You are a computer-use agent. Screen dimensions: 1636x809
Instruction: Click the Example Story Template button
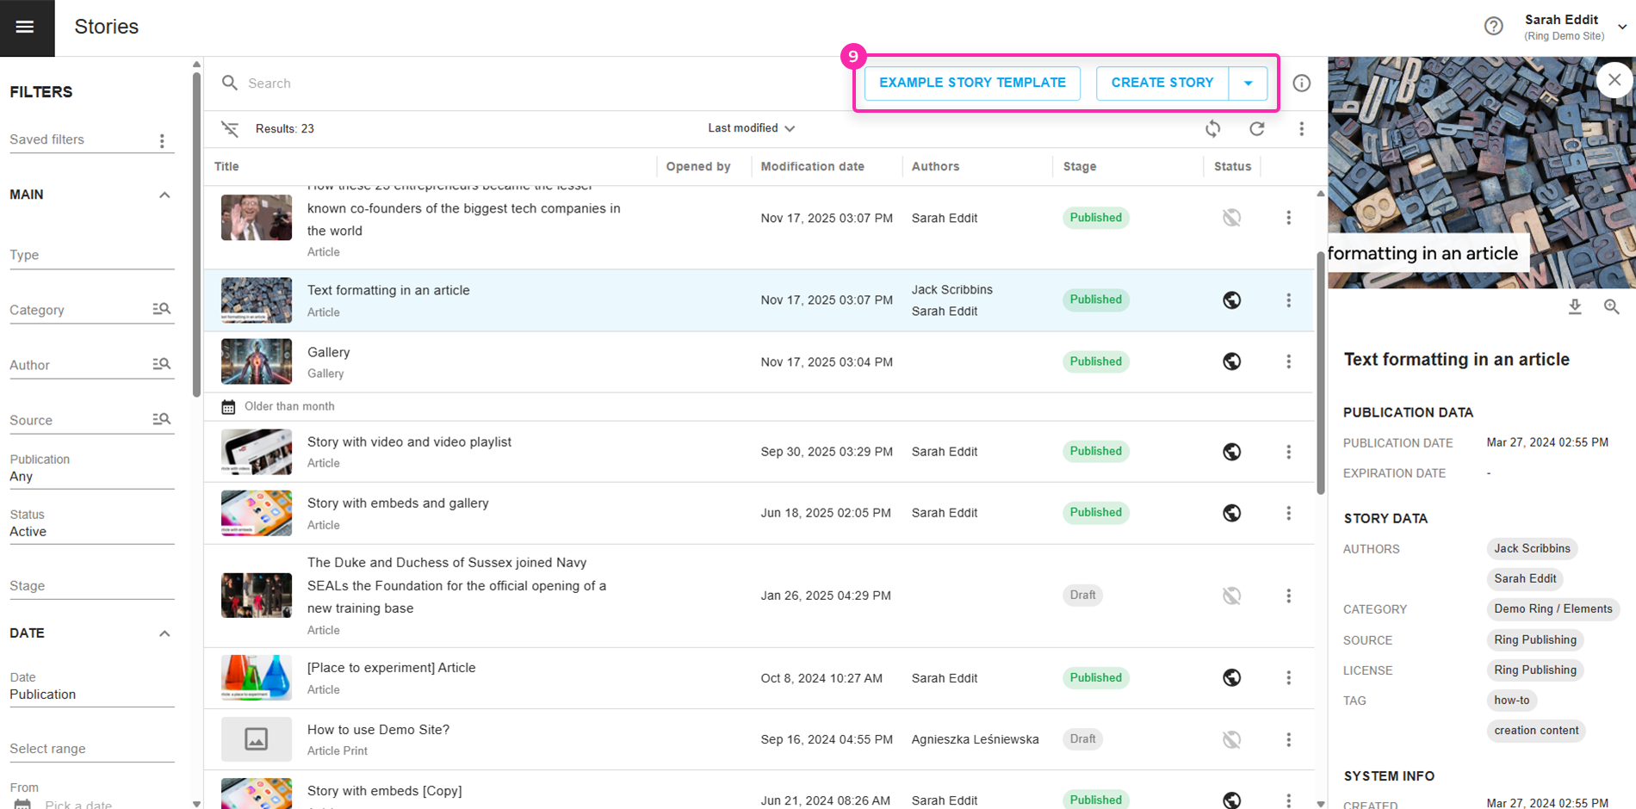point(972,83)
